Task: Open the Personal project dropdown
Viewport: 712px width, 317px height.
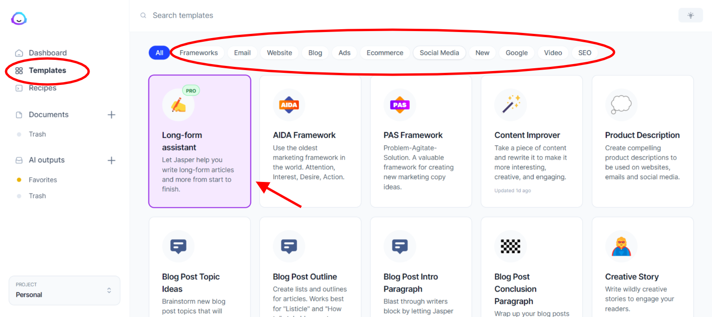Action: (65, 291)
